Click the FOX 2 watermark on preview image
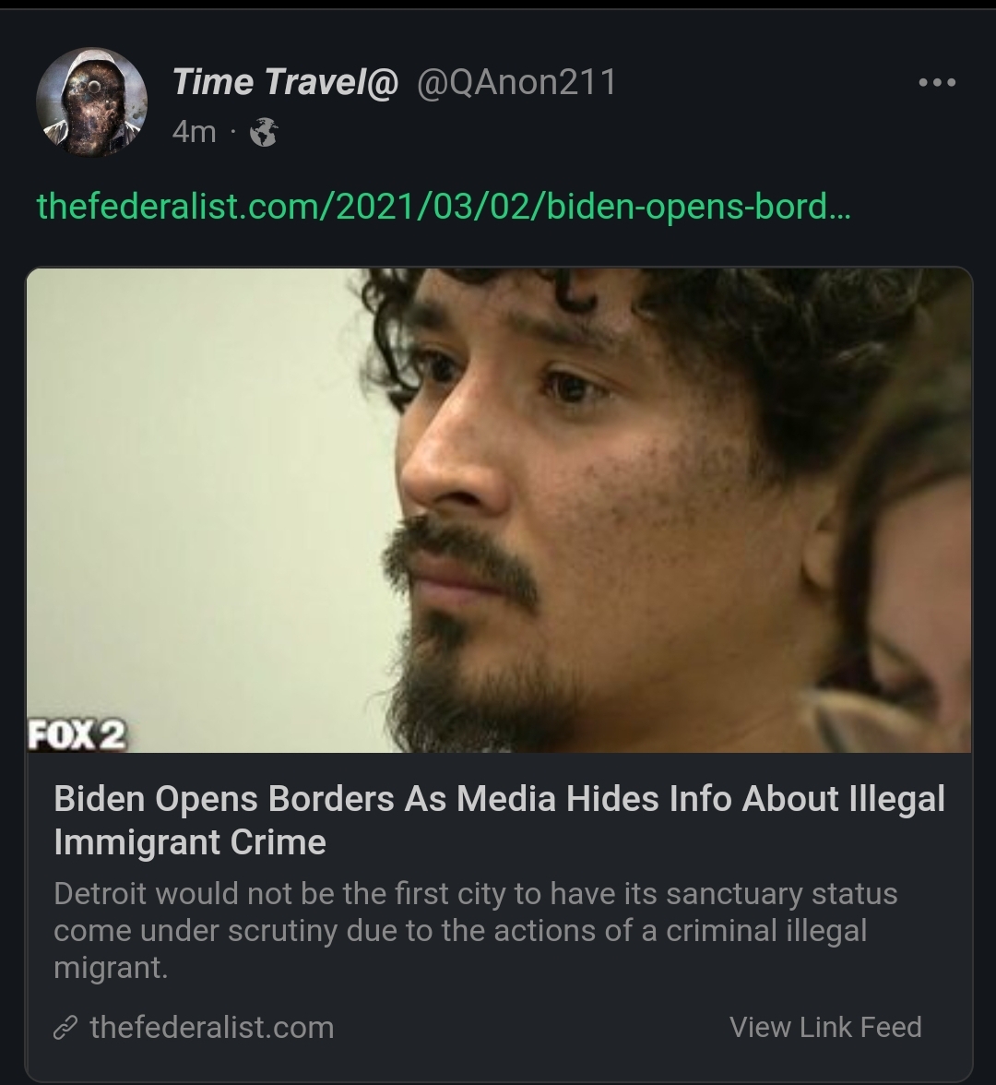Viewport: 996px width, 1085px height. pyautogui.click(x=77, y=734)
